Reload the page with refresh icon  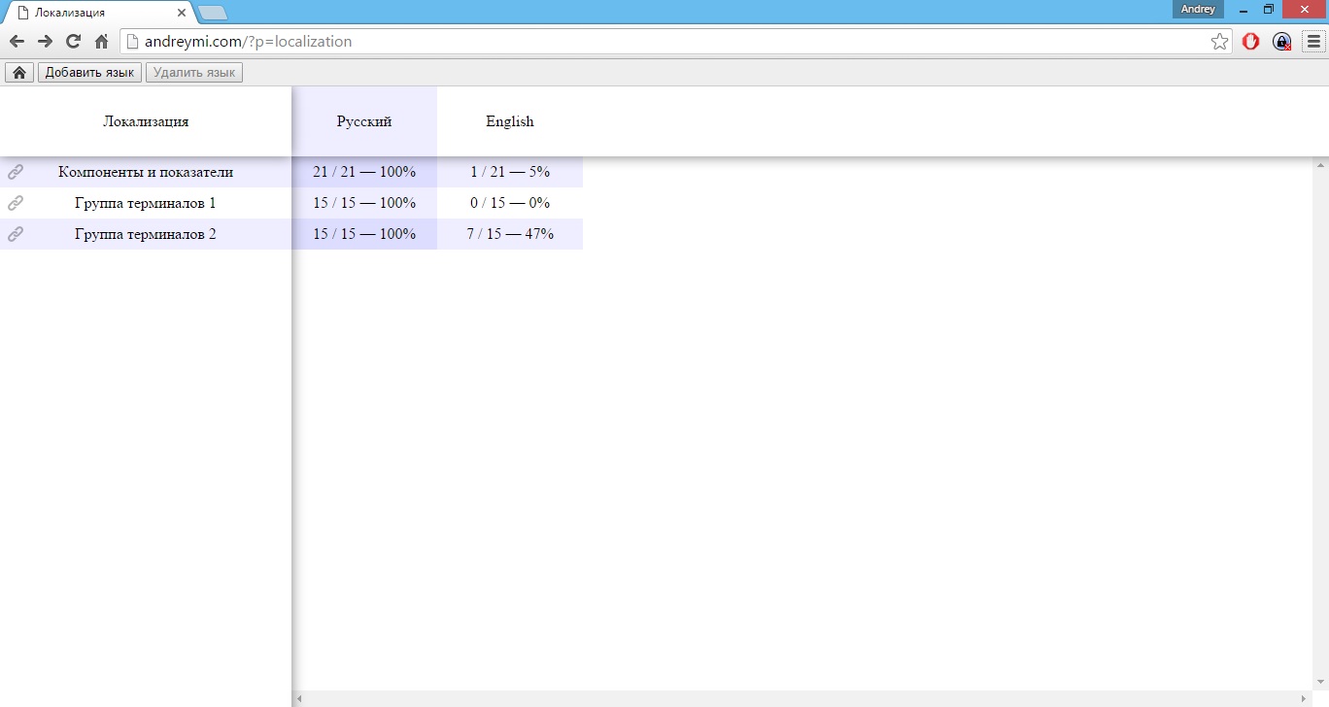coord(73,42)
